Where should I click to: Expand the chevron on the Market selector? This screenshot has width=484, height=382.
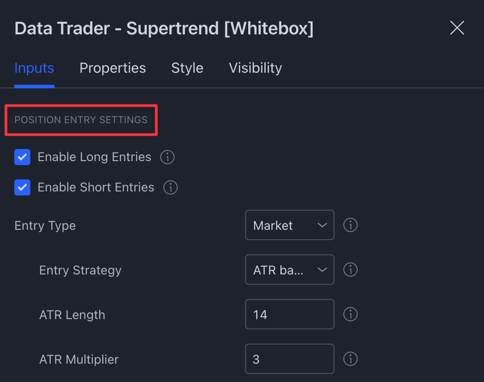pyautogui.click(x=321, y=225)
